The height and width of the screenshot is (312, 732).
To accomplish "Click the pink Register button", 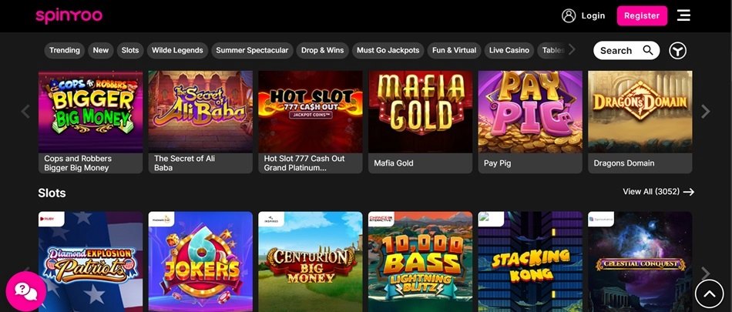I will (x=642, y=15).
